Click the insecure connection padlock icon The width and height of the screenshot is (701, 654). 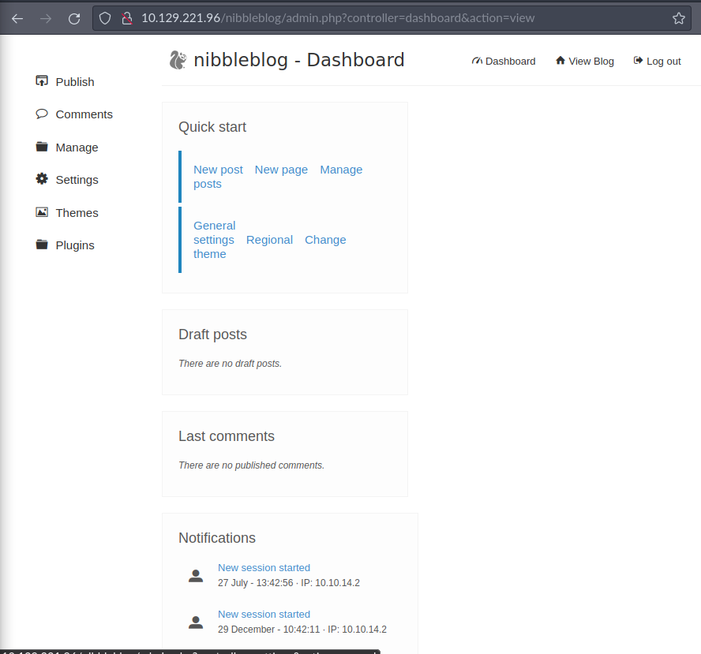[127, 18]
